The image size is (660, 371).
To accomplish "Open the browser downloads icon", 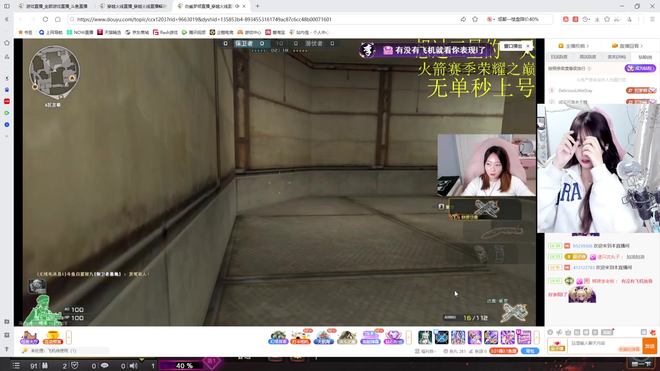I will [x=597, y=19].
